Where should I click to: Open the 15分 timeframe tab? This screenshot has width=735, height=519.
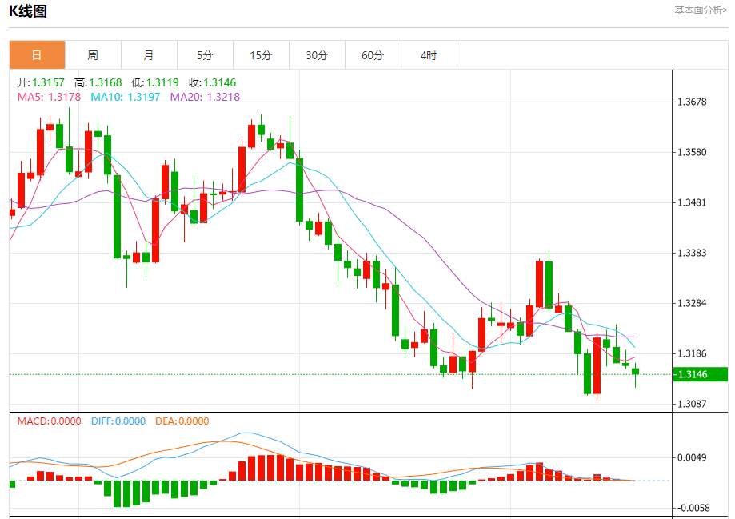tap(261, 55)
